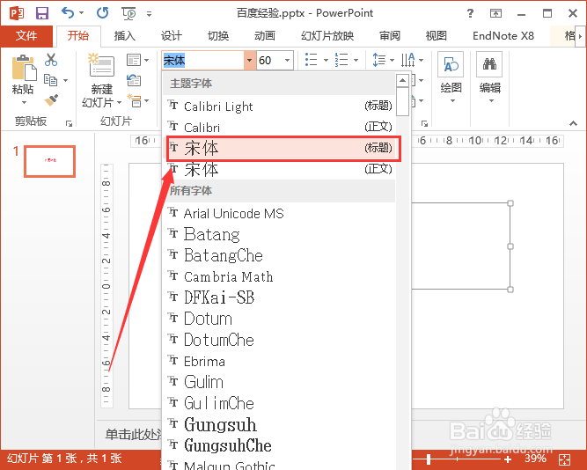Screen dimensions: 587x470
Task: Click the Save icon in quick access toolbar
Action: pos(42,13)
